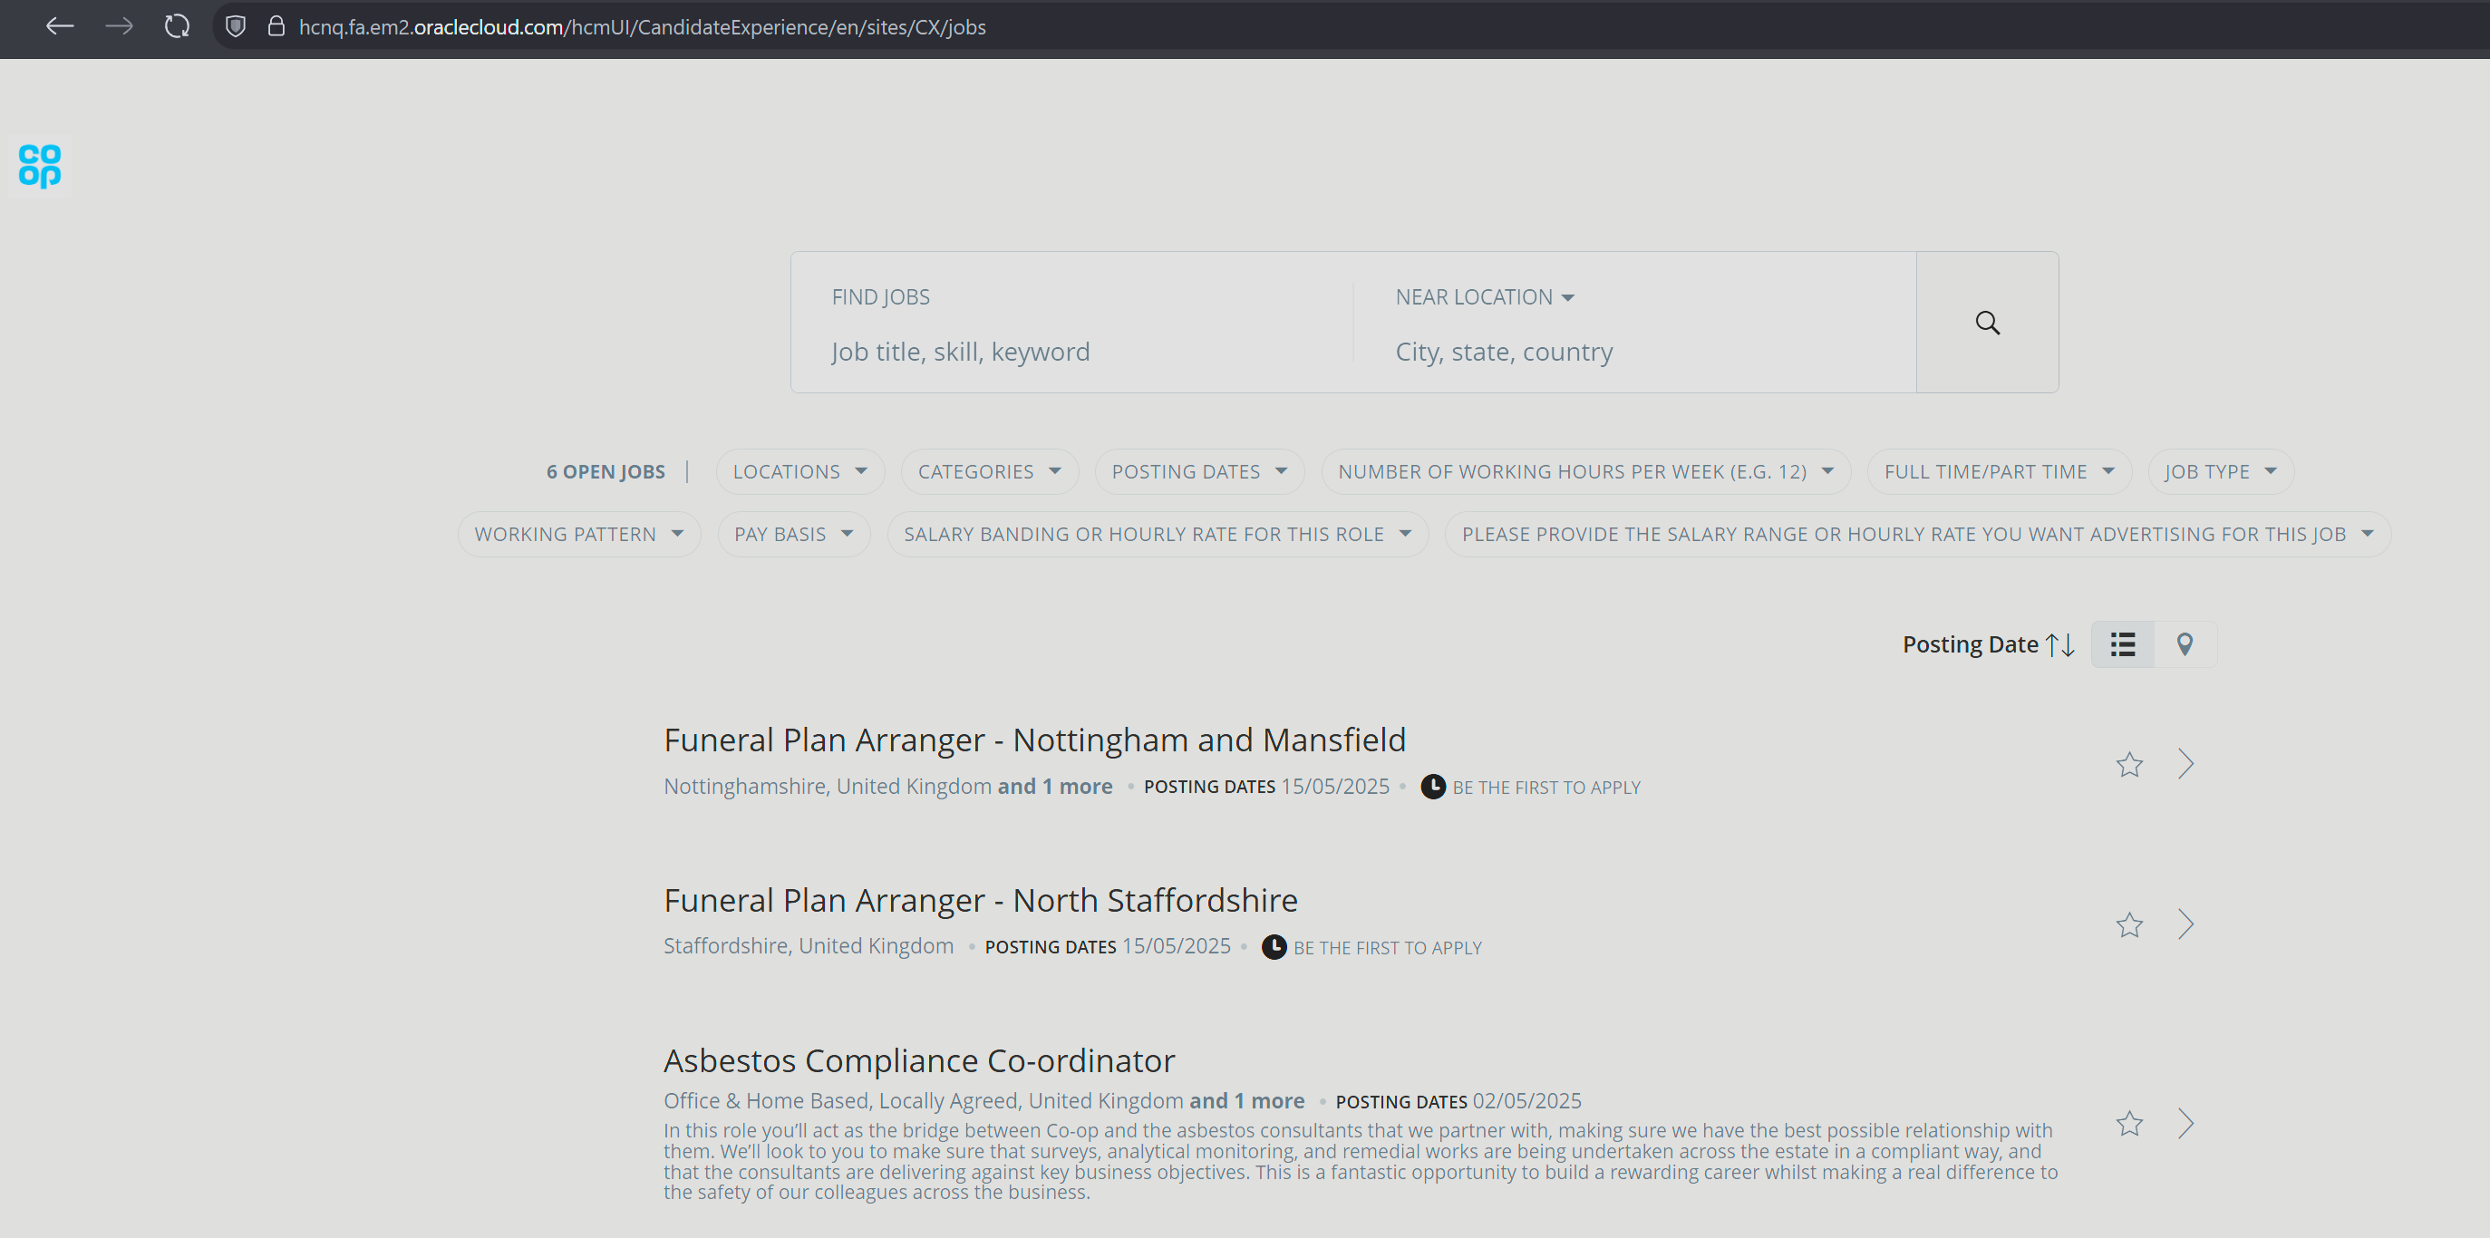Screen dimensions: 2490x1238
Task: Click the Asbestos job description paragraph
Action: (x=1360, y=1161)
